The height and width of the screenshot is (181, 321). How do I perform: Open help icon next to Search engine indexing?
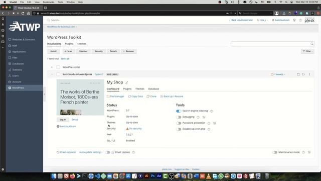212,111
